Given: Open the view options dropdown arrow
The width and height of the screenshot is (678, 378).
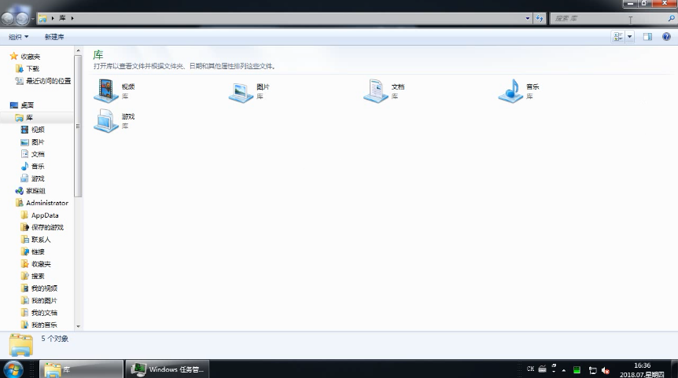Looking at the screenshot, I should pyautogui.click(x=629, y=37).
